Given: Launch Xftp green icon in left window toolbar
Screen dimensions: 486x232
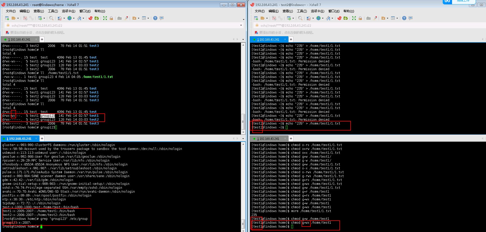Looking at the screenshot, I should [x=97, y=18].
